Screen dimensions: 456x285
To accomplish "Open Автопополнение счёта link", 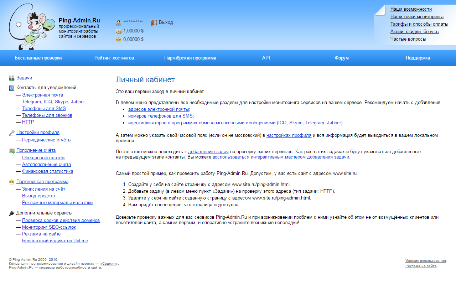I will pos(46,165).
